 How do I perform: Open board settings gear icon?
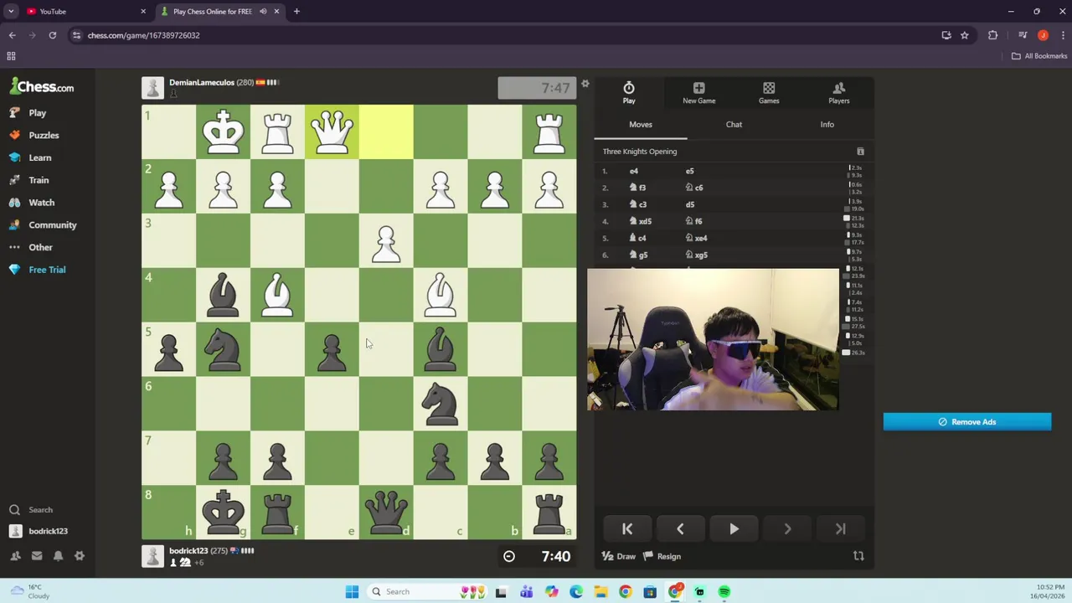pyautogui.click(x=585, y=84)
